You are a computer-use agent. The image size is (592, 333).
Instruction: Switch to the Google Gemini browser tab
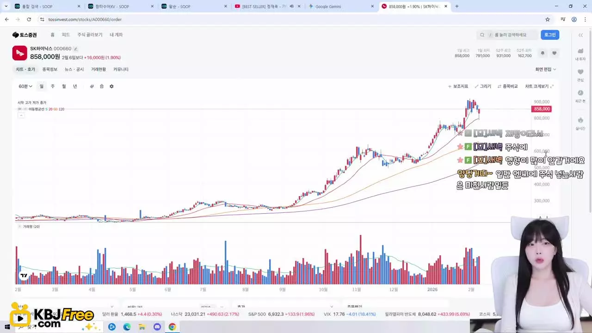341,6
